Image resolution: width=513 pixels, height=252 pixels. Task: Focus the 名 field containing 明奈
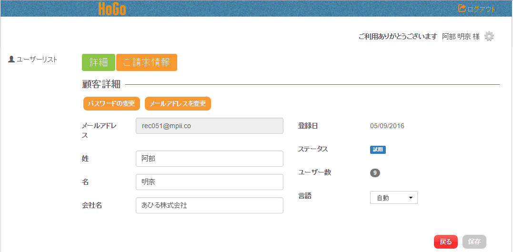[x=210, y=182]
